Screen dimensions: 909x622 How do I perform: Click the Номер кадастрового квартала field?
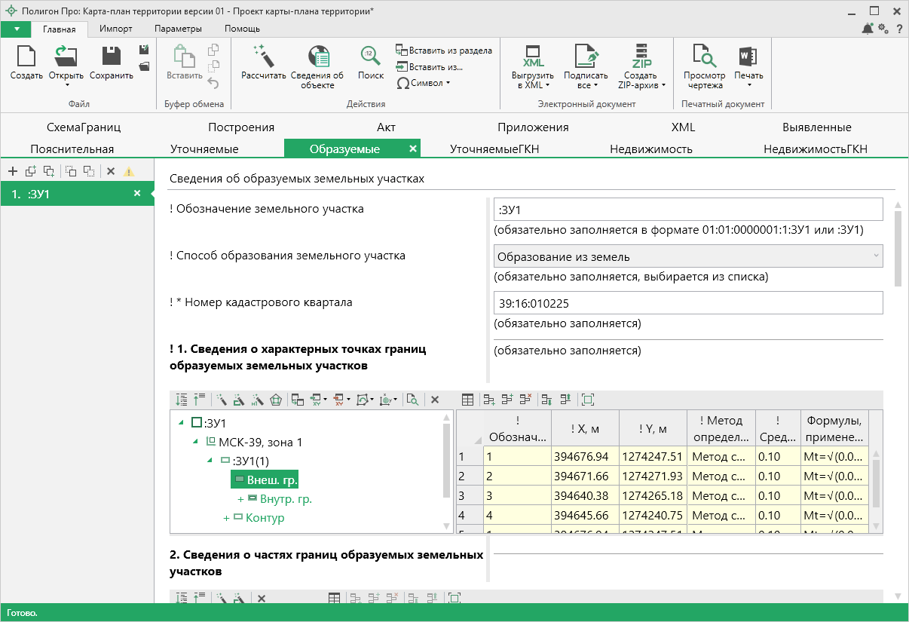[x=687, y=303]
